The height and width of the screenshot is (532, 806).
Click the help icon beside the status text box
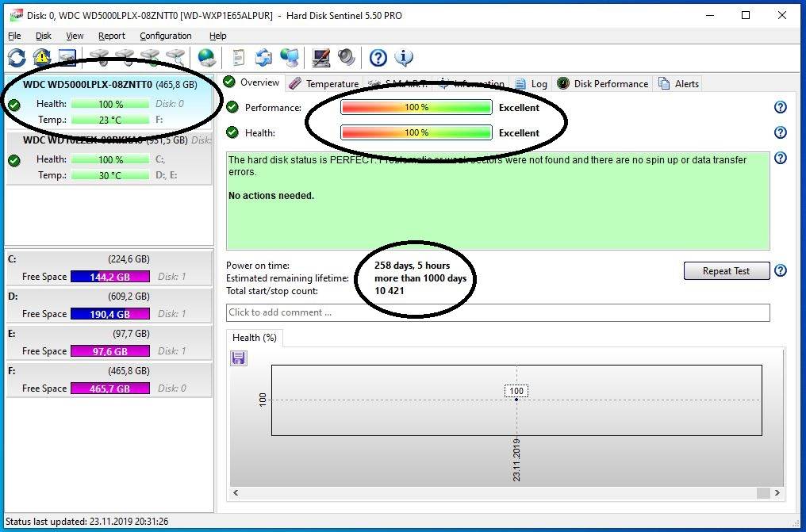coord(781,158)
